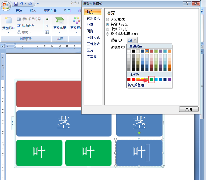
Task: Toggle 从右向左 direction
Action: click(x=26, y=26)
